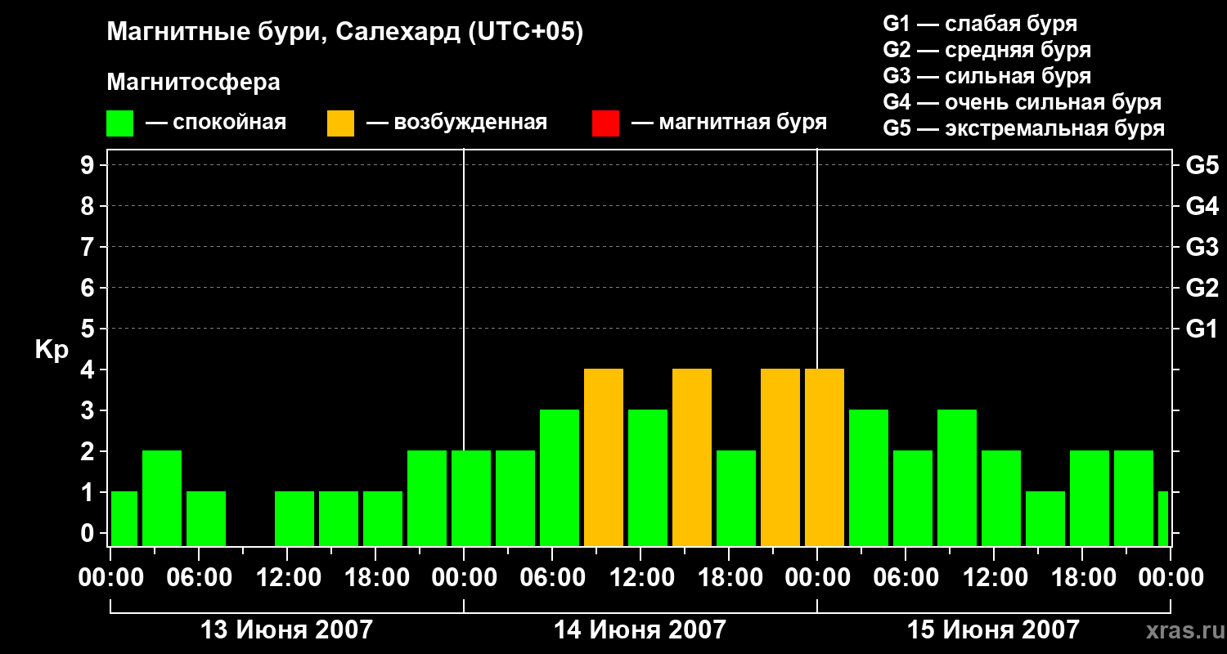Select the chart title 'Магнитные бури, Салехард (UTC+05)'

[345, 33]
